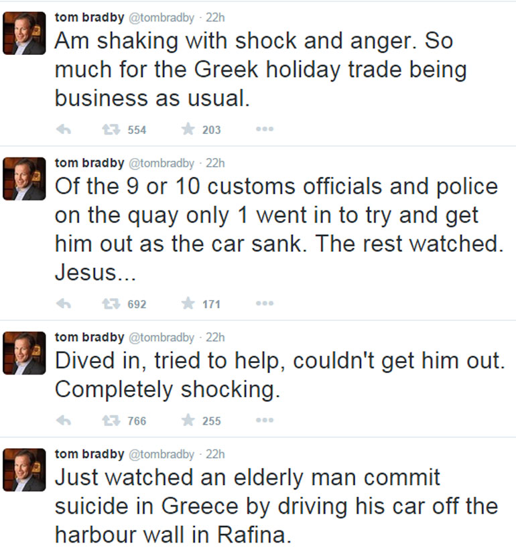Open the 22h timestamp on the Rafina tweet
The height and width of the screenshot is (558, 516).
(215, 454)
